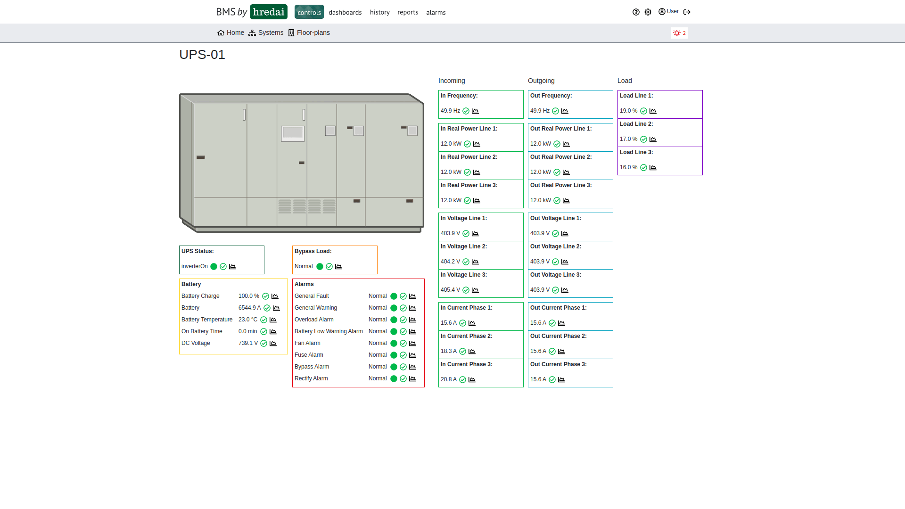905x509 pixels.
Task: Click green status dot for Fuse Alarm
Action: tap(394, 355)
